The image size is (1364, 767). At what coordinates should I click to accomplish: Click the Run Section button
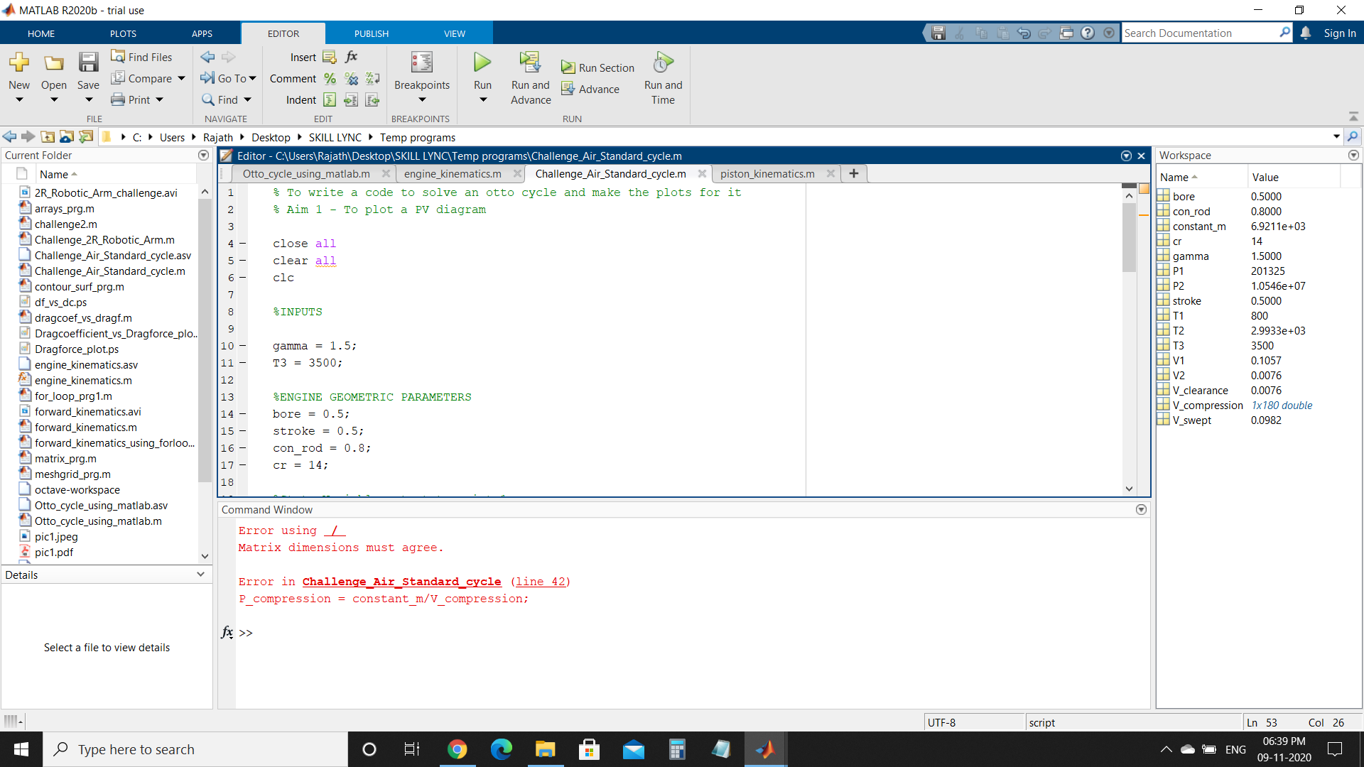597,67
